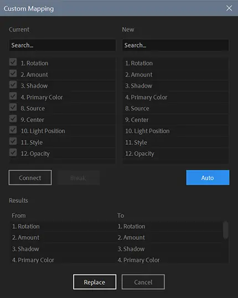This screenshot has height=298, width=238.
Task: Select 12. Opacity in the New list
Action: tap(175, 154)
